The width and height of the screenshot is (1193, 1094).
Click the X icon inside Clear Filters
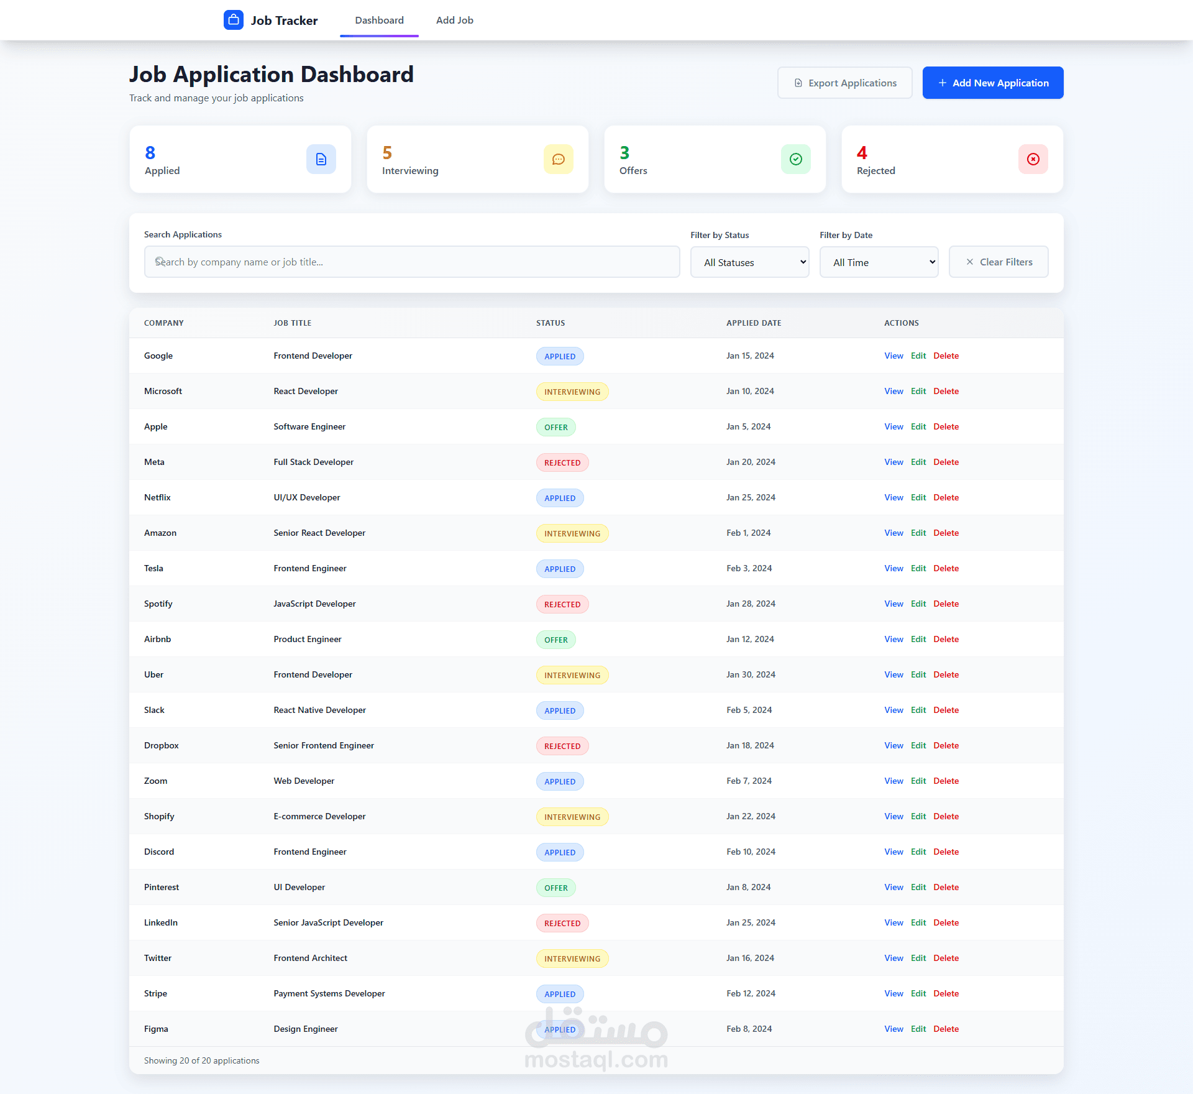click(x=971, y=262)
